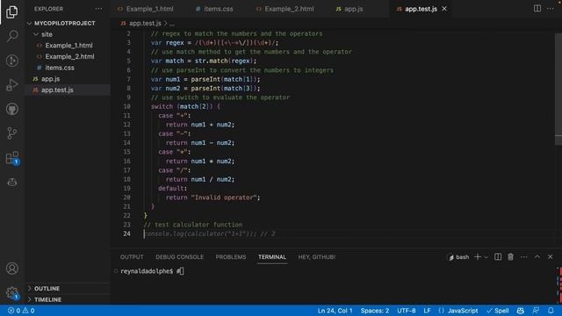Open the HEY, GITHUB! panel tab
The height and width of the screenshot is (316, 562).
[317, 257]
